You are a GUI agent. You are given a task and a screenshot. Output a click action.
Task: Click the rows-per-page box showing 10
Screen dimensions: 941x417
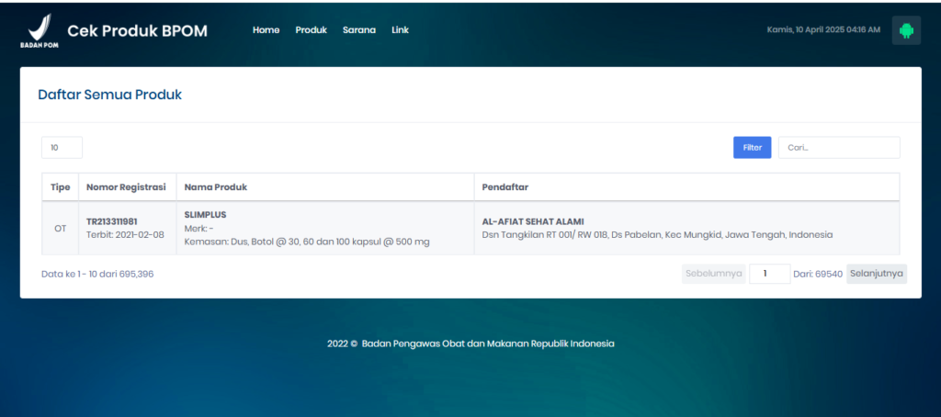point(62,147)
